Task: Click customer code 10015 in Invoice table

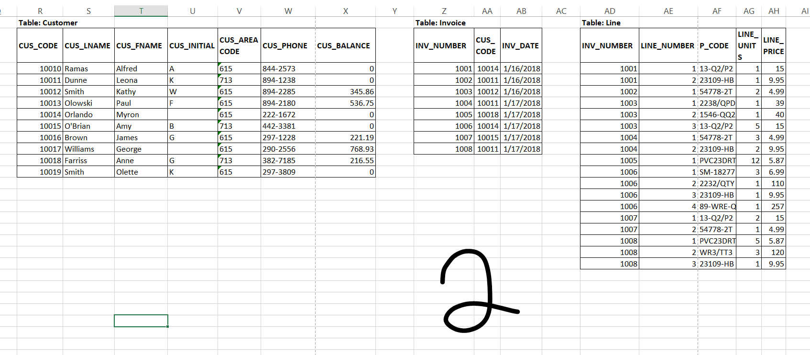Action: (x=487, y=137)
